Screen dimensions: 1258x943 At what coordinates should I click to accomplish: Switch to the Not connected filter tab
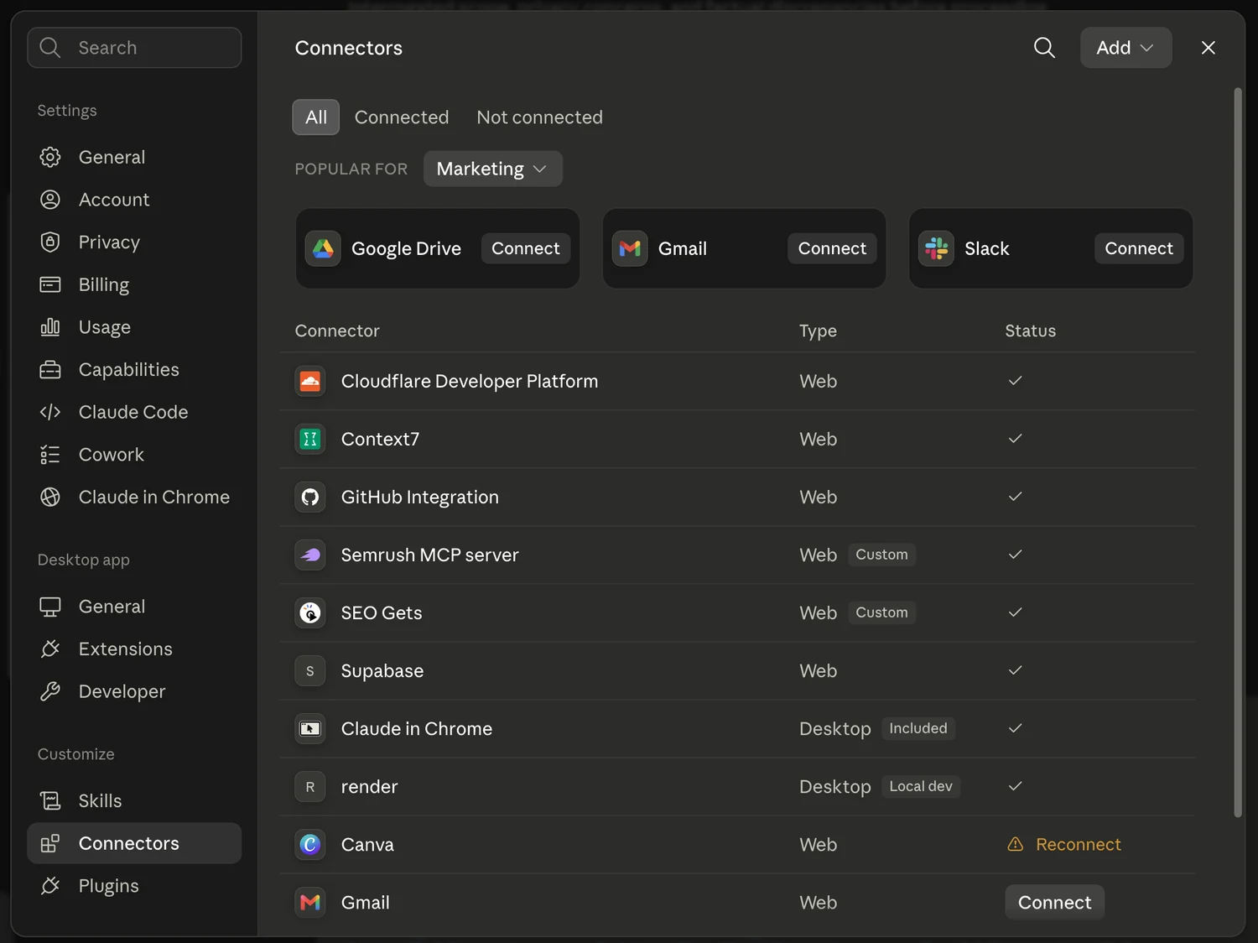(x=539, y=117)
